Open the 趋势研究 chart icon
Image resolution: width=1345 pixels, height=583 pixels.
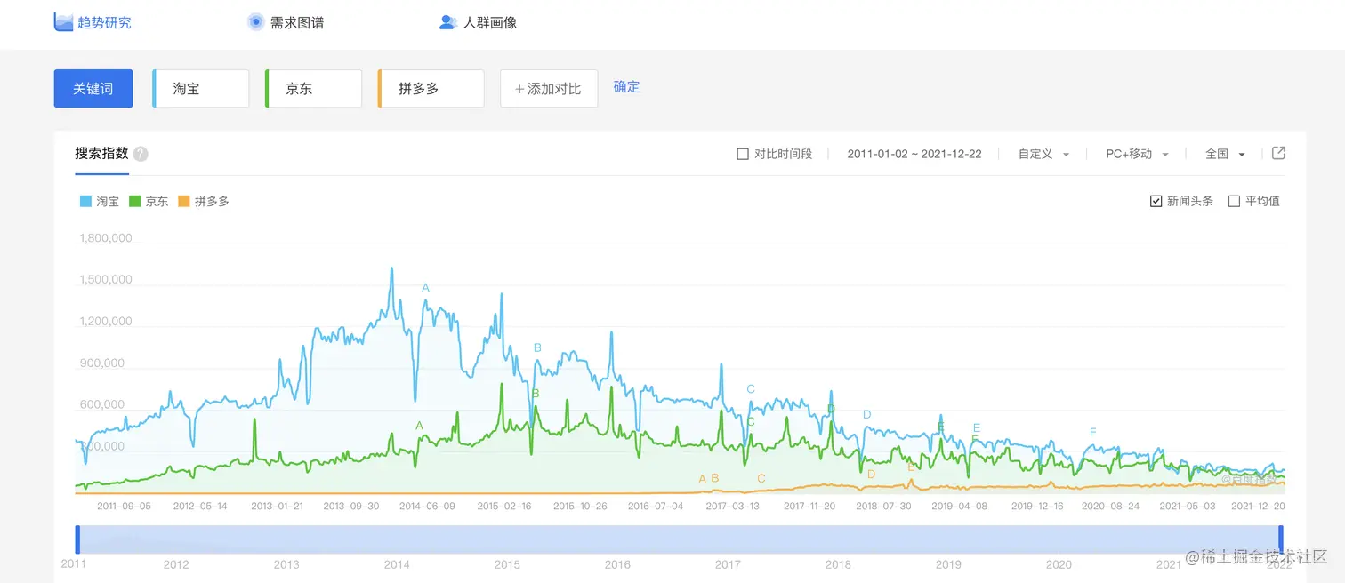pos(63,22)
